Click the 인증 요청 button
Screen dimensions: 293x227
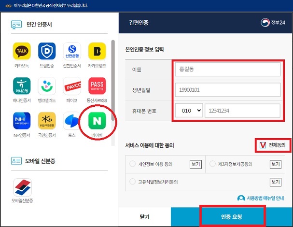232,217
